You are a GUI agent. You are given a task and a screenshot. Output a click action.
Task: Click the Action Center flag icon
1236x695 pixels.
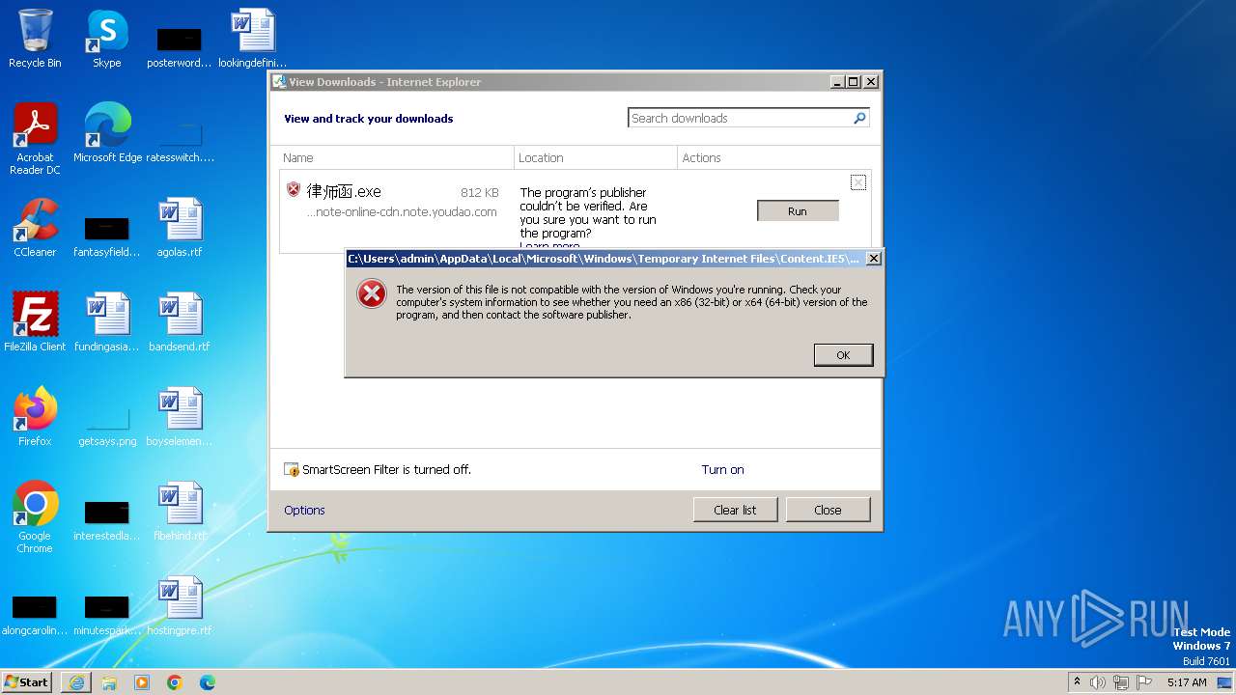(x=1144, y=682)
